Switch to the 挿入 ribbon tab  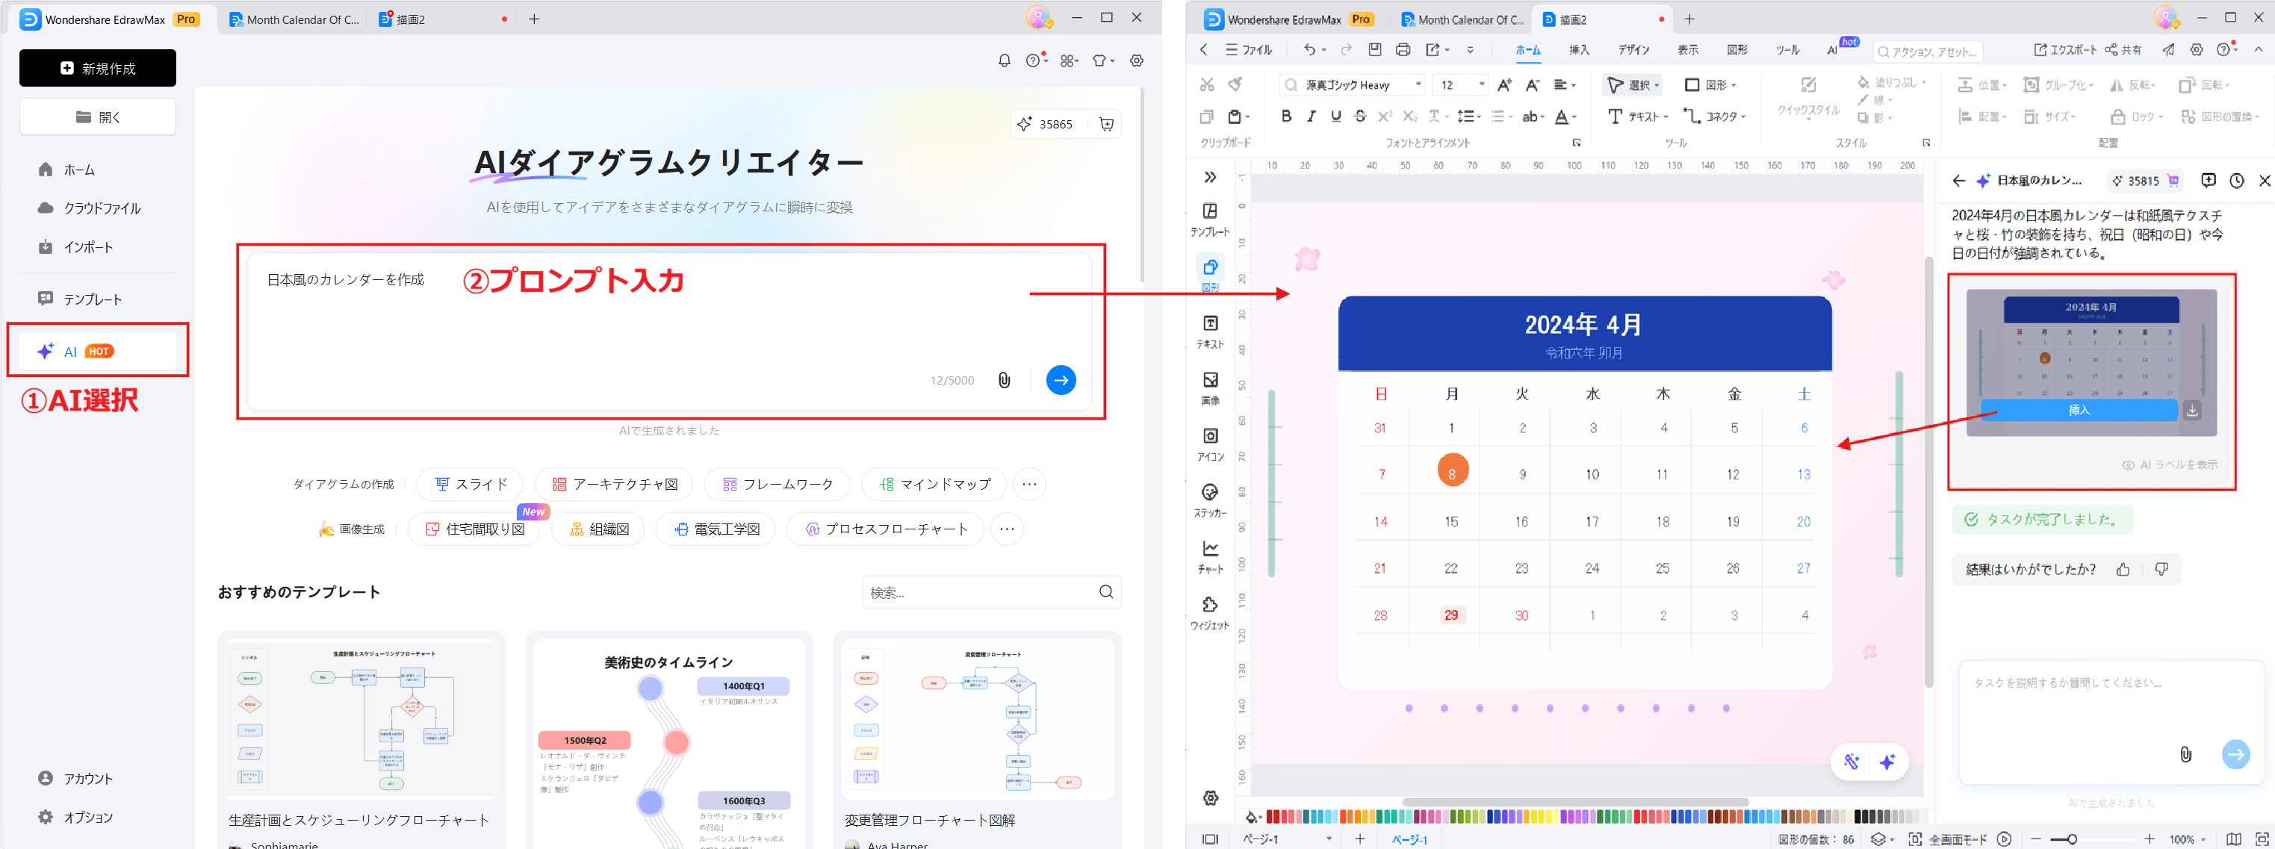(1578, 50)
